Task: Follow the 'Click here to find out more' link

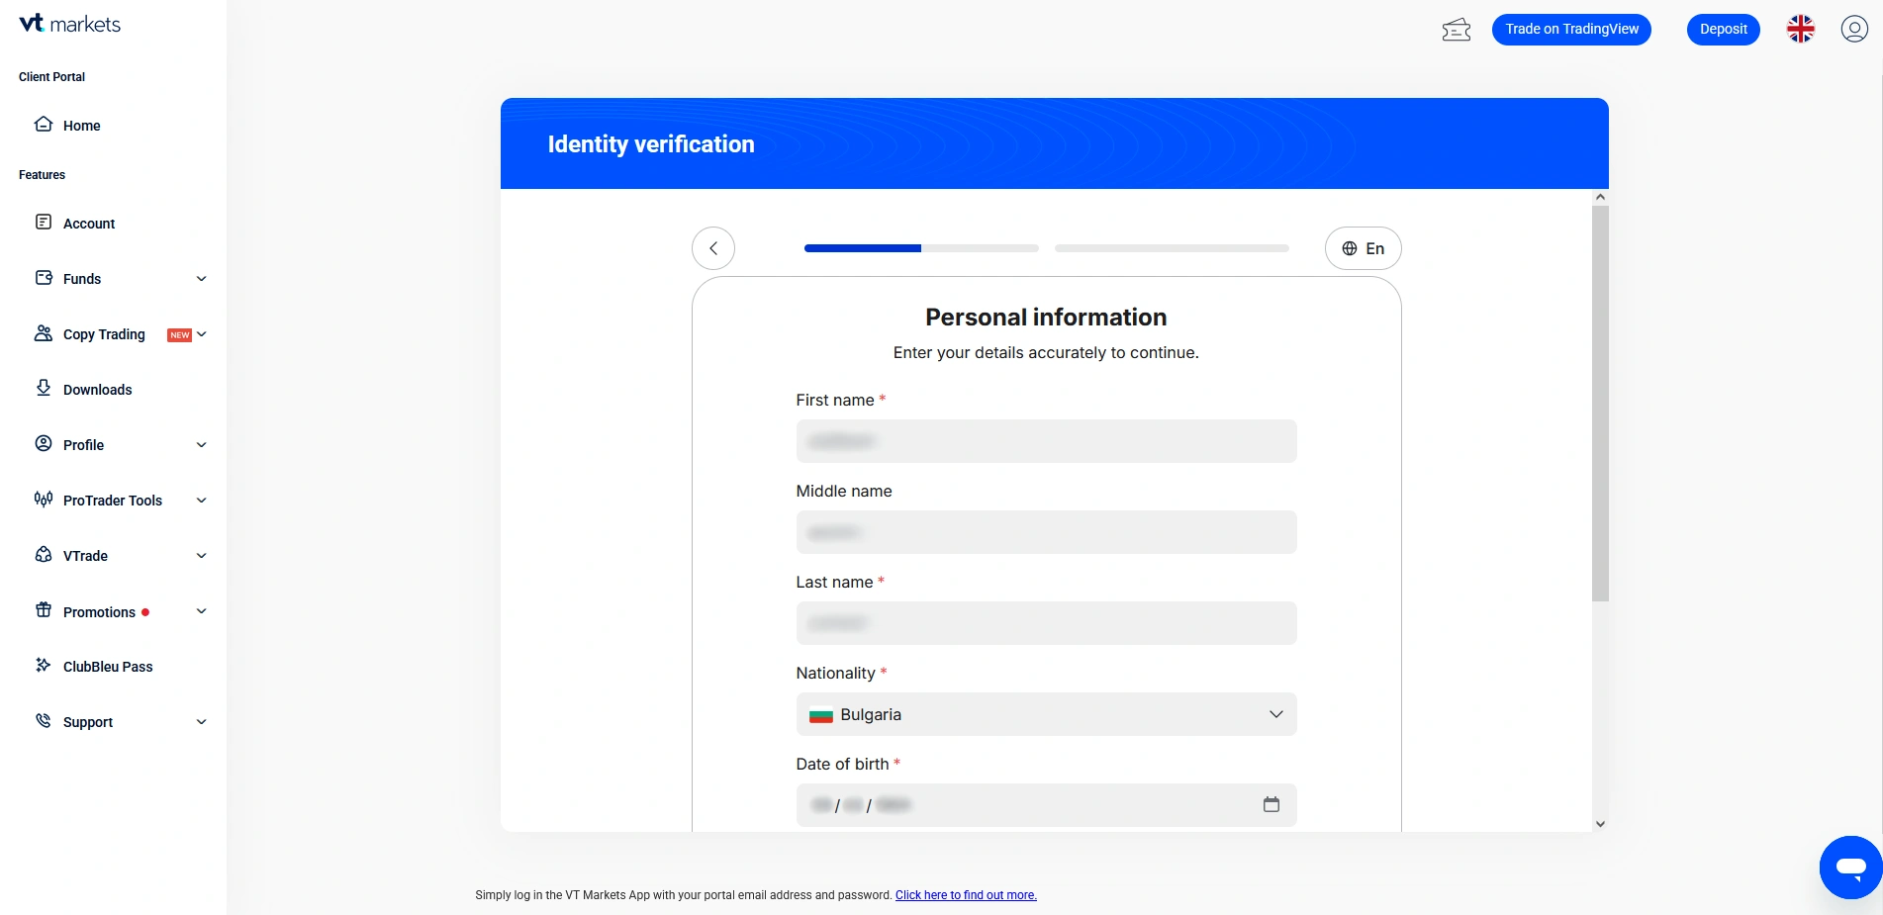Action: (x=966, y=895)
